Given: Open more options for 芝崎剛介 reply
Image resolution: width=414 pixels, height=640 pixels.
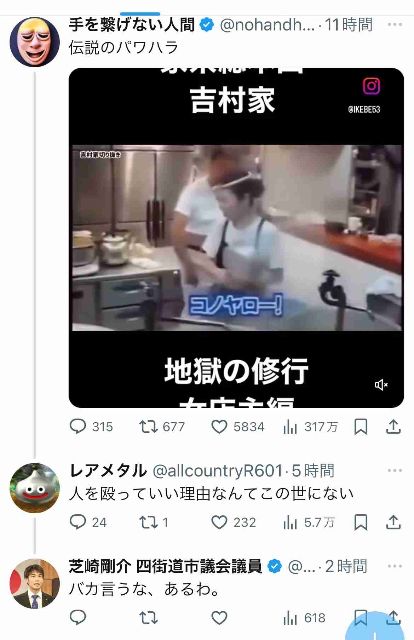Looking at the screenshot, I should pos(395,566).
